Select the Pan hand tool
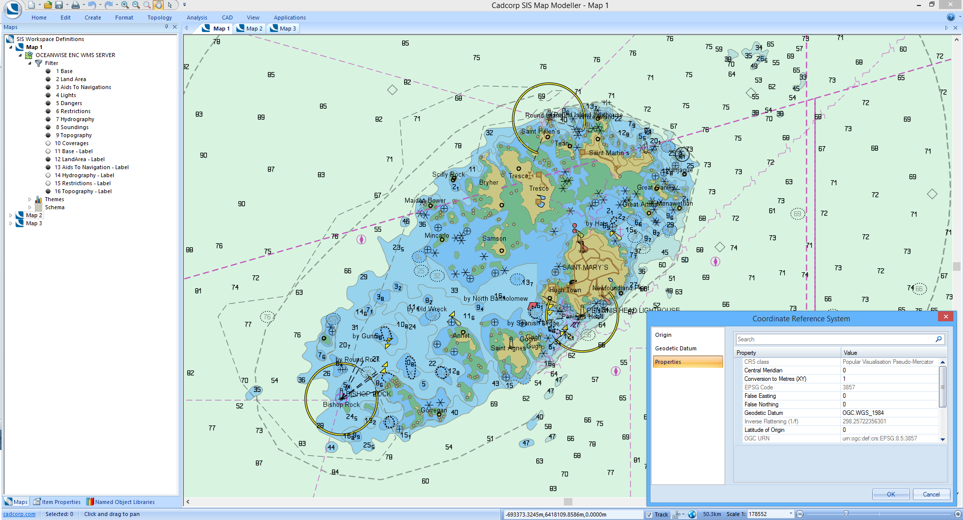This screenshot has height=520, width=963. pyautogui.click(x=158, y=5)
